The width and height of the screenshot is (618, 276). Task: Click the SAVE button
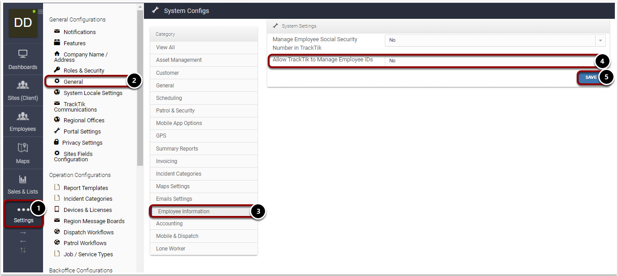(591, 78)
